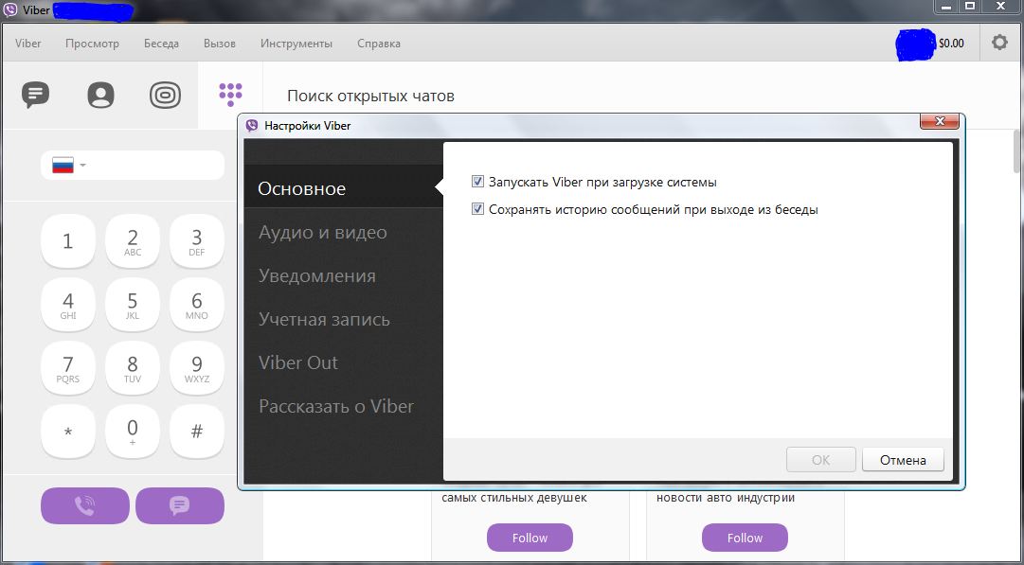This screenshot has width=1024, height=565.
Task: Open the contacts icon
Action: click(100, 95)
